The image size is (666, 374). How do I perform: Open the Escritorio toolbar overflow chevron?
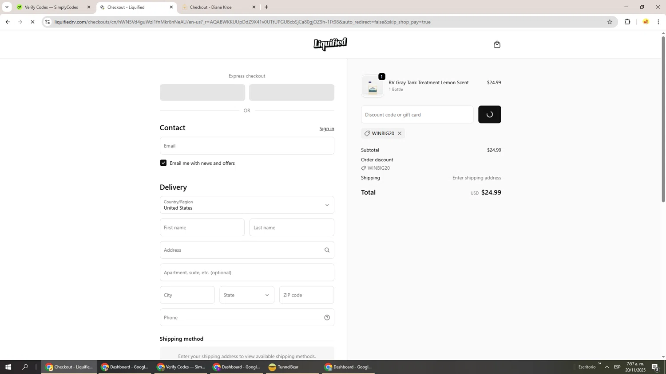(599, 364)
